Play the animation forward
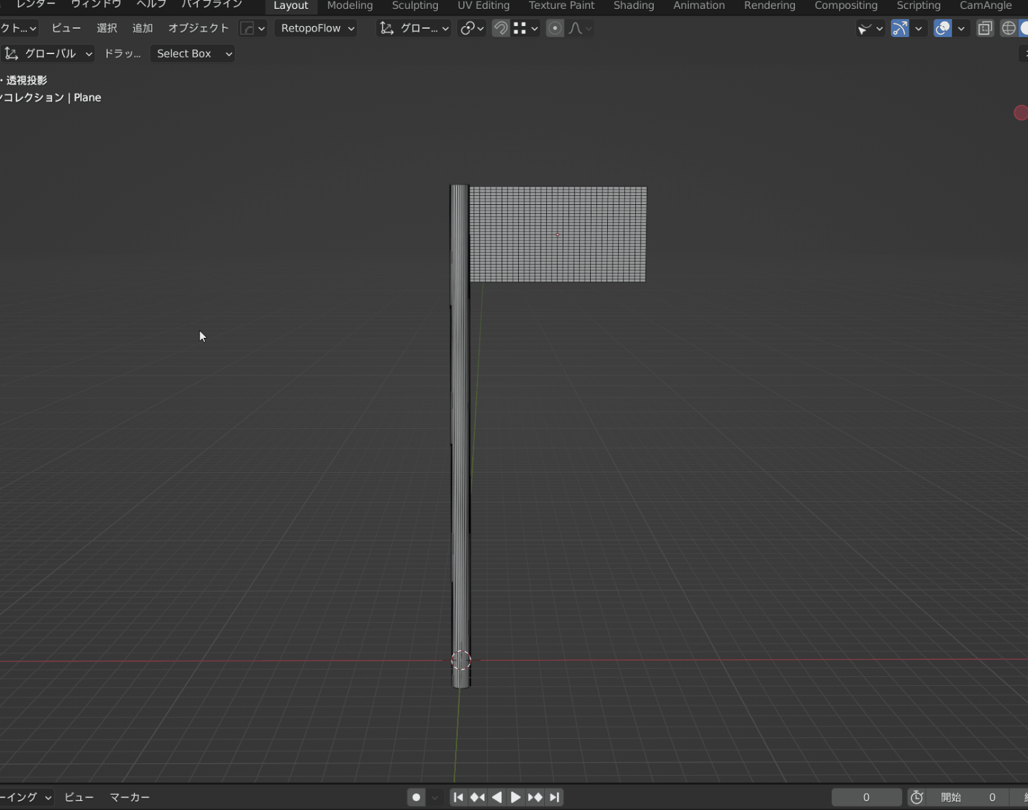The width and height of the screenshot is (1028, 810). [x=516, y=797]
